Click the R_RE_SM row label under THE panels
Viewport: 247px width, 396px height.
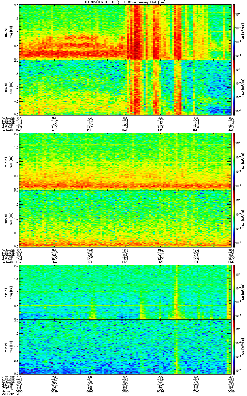pyautogui.click(x=7, y=389)
